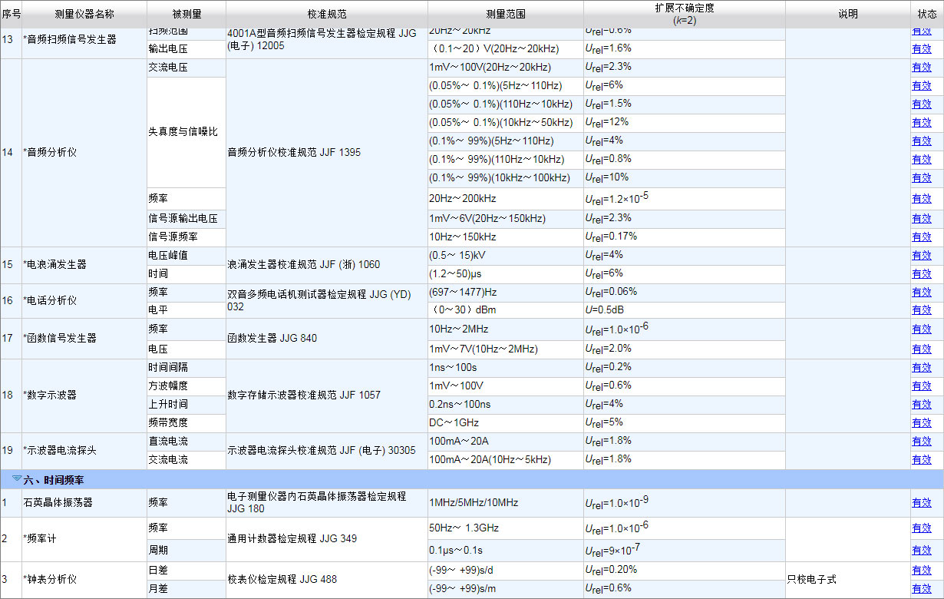Open 有效 link for 交流电流 row
This screenshot has height=599, width=944.
tap(921, 460)
